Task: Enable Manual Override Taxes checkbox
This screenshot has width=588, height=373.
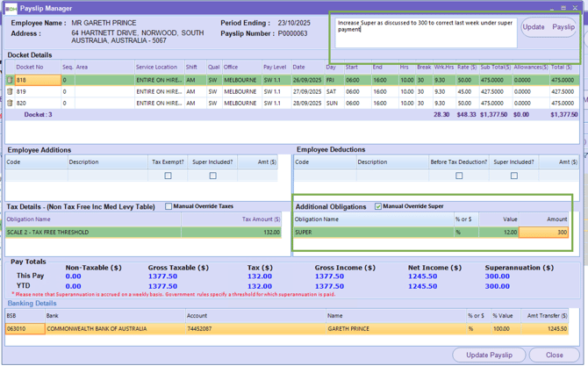Action: coord(169,207)
